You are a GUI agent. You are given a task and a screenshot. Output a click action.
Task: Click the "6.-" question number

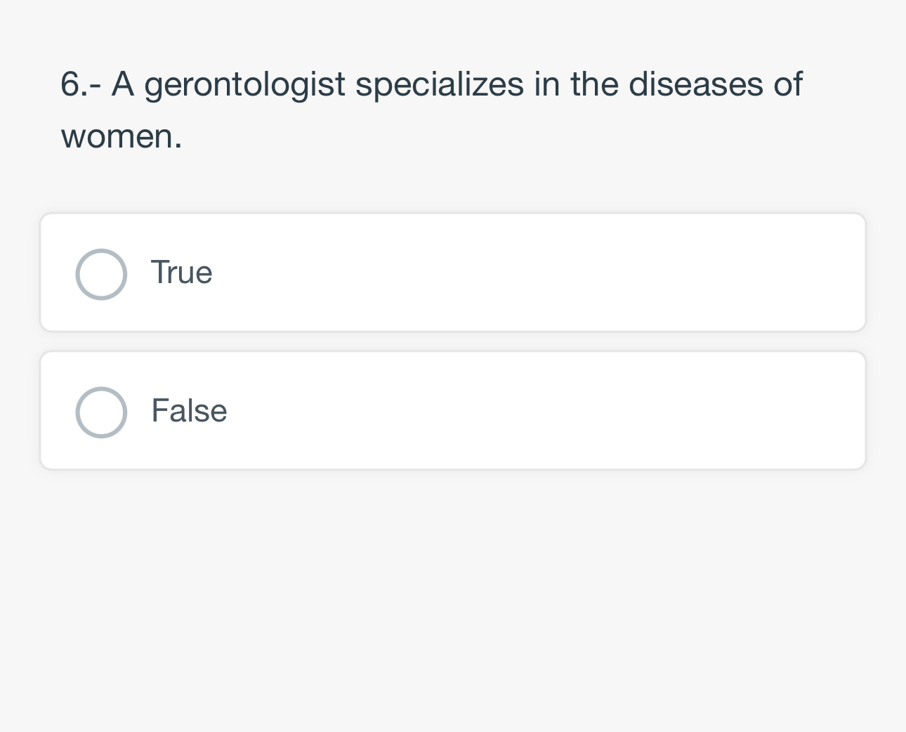pyautogui.click(x=80, y=85)
